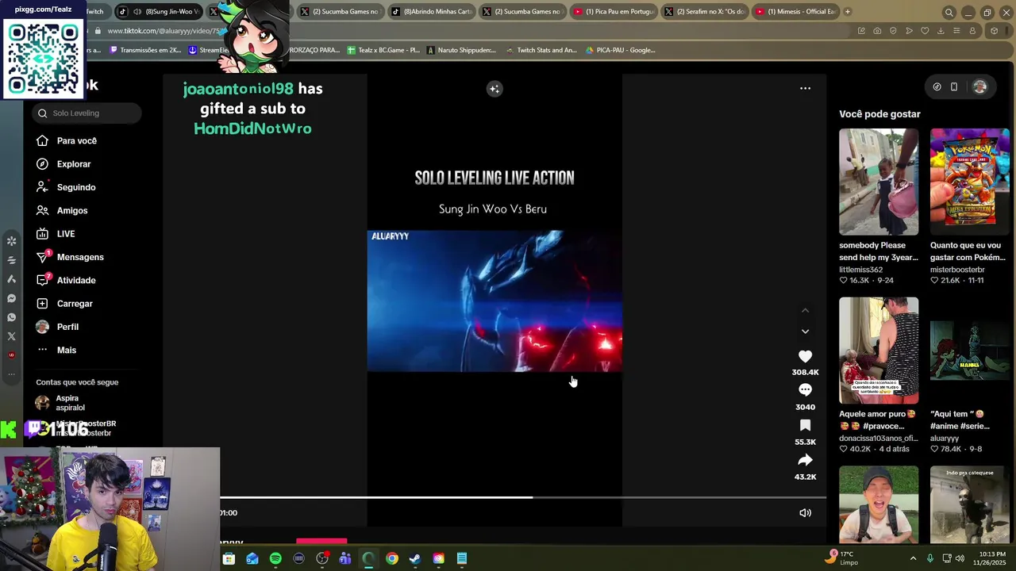Switch to Serafim no X tab

[704, 12]
